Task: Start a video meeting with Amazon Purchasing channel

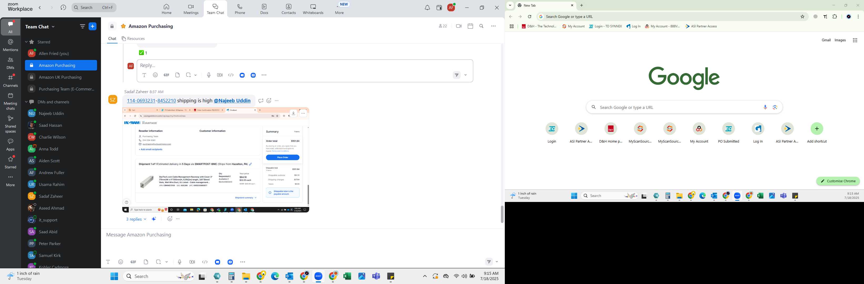Action: pos(459,26)
